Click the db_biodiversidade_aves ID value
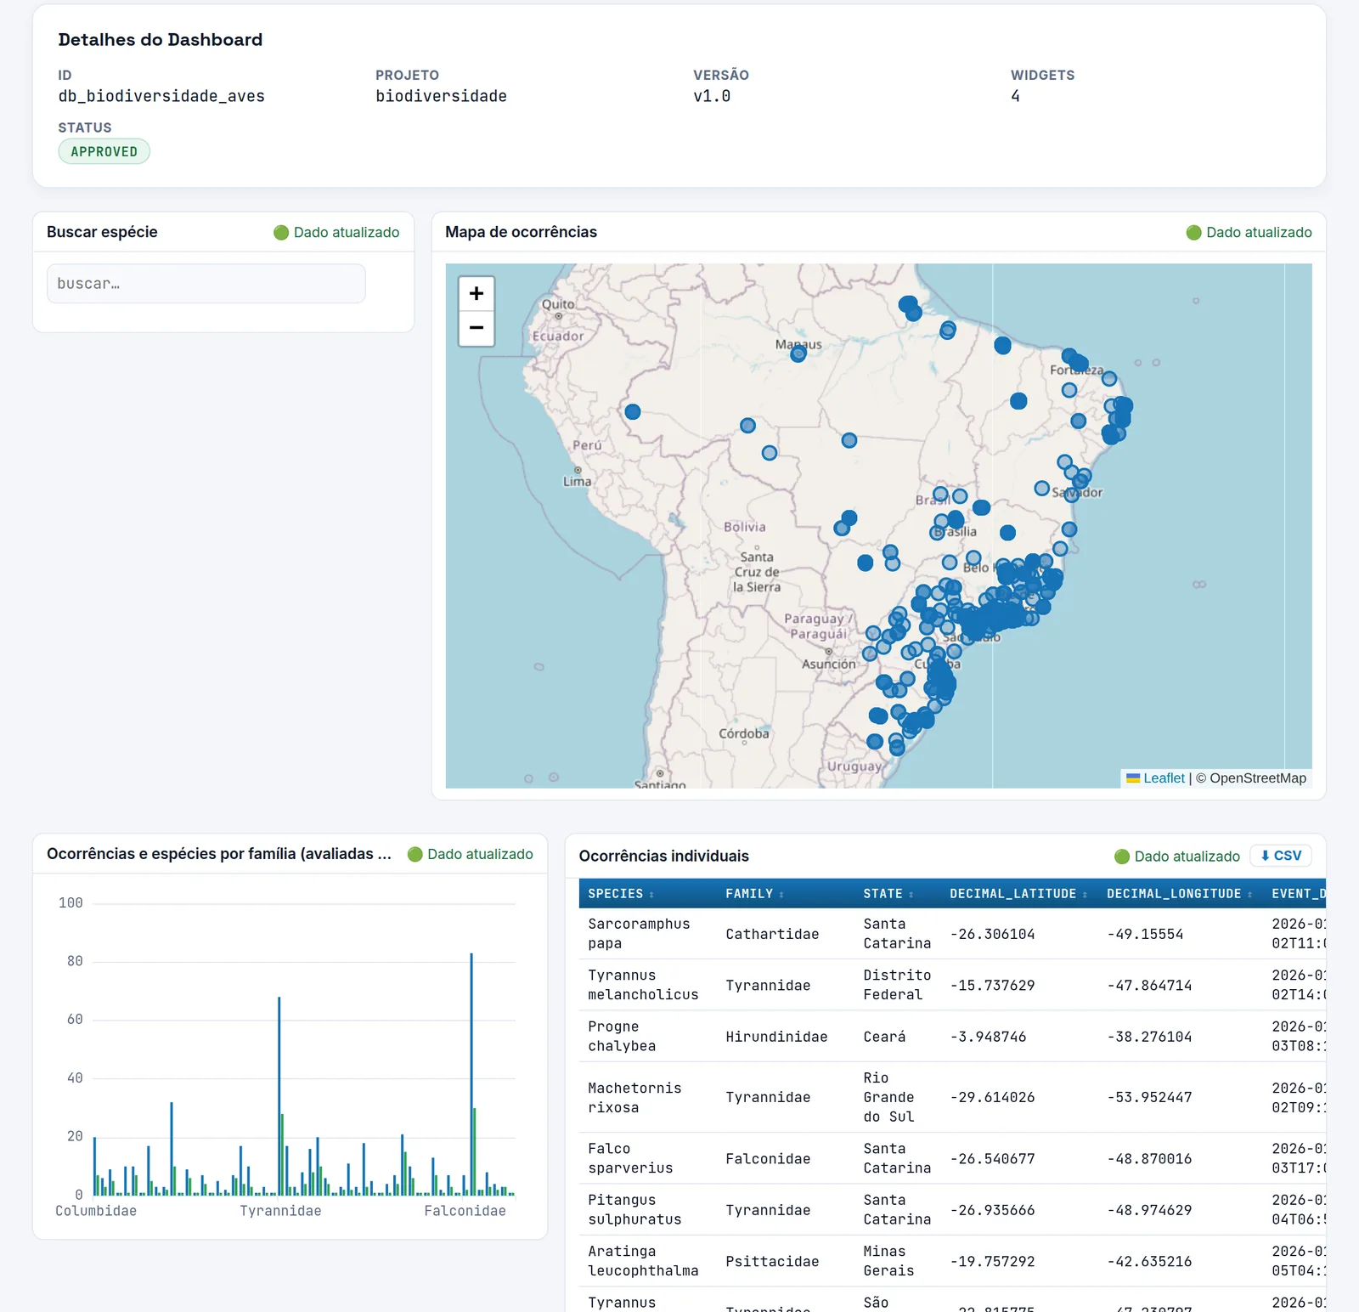 pyautogui.click(x=161, y=96)
